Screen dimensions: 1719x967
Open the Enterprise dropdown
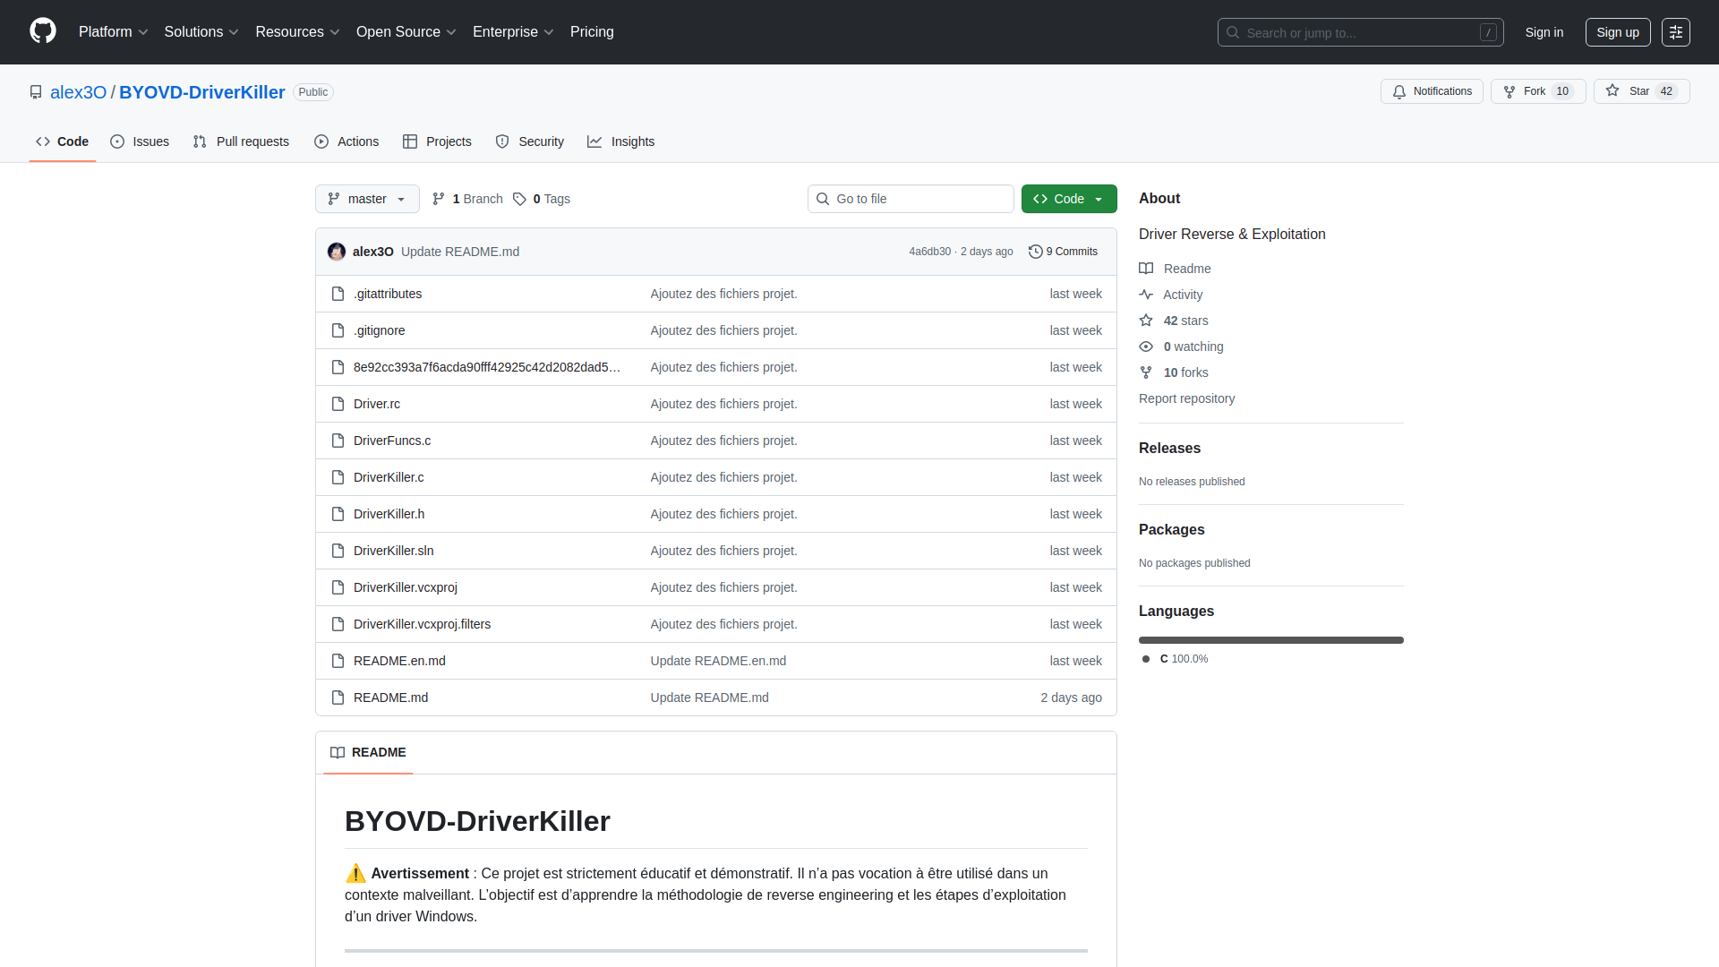coord(513,32)
